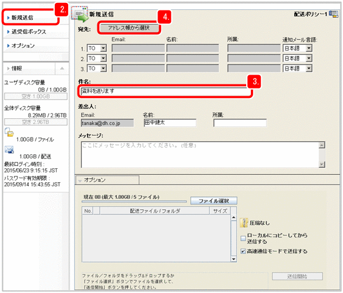Image resolution: width=343 pixels, height=293 pixels.
Task: Click the upload capacity progress bar
Action: pyautogui.click(x=134, y=202)
